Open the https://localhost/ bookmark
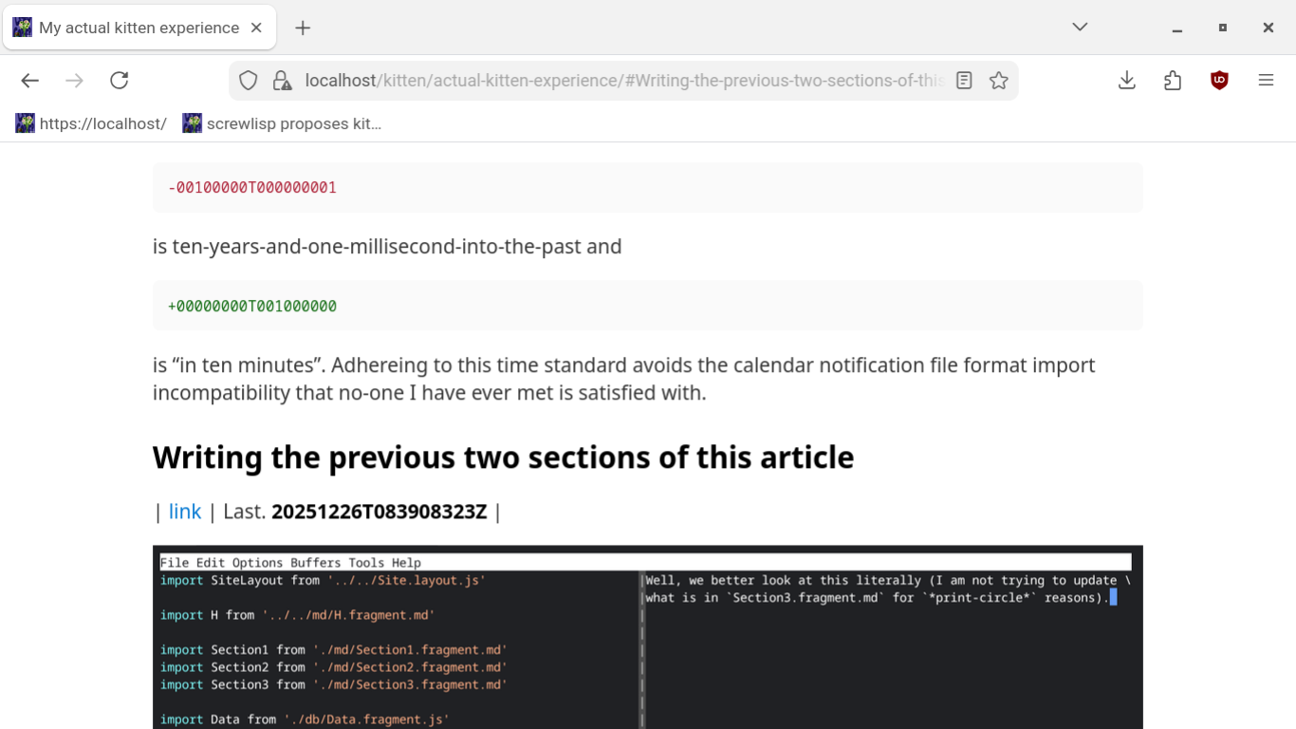 [92, 123]
